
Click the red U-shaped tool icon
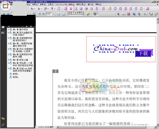tap(129, 14)
